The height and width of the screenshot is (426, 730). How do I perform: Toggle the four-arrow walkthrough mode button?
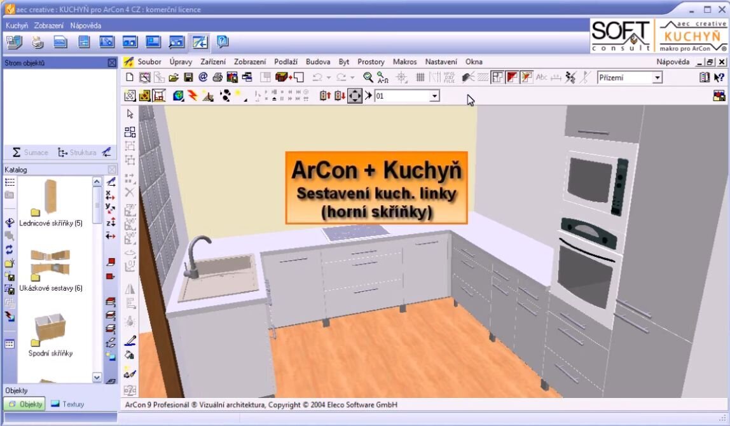[354, 95]
